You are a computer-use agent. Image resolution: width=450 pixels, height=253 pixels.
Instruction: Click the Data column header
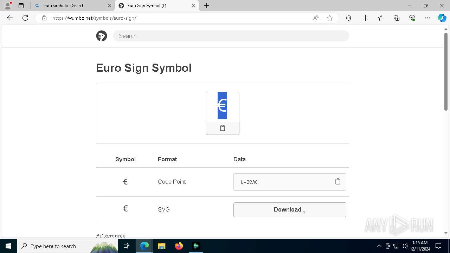pos(239,159)
